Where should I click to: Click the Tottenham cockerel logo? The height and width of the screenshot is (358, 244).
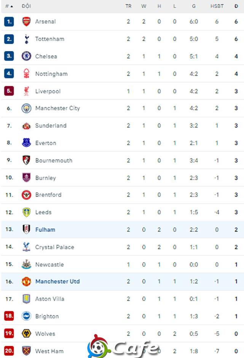tap(27, 39)
